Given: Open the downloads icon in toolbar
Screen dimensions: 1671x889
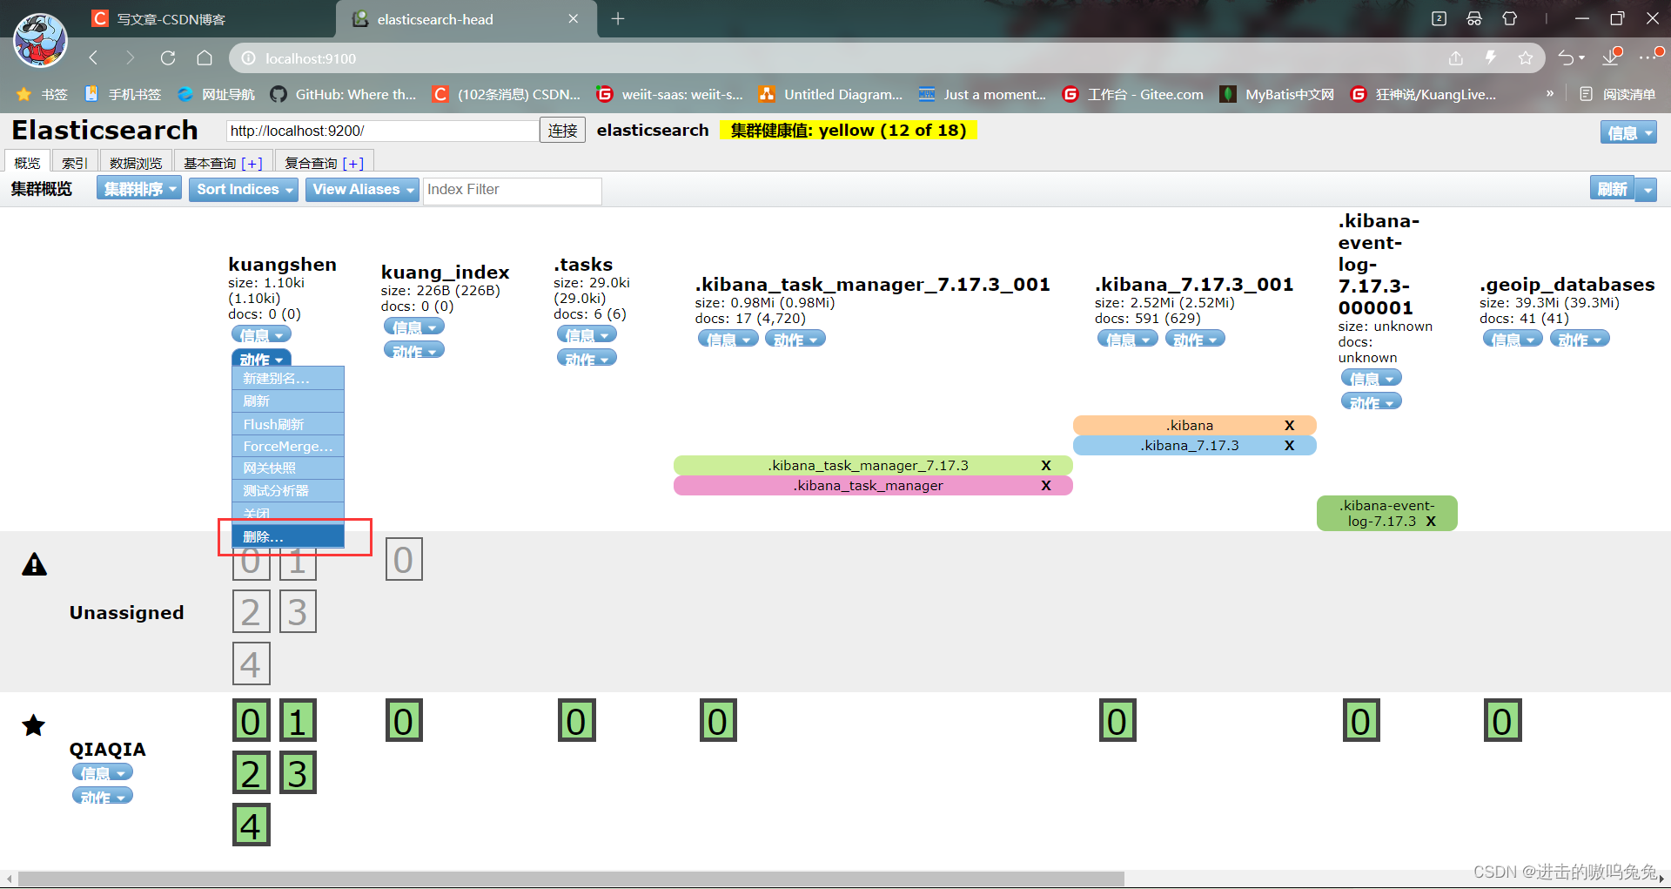Looking at the screenshot, I should [1613, 57].
